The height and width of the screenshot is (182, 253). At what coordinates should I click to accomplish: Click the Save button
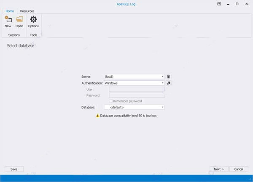14,169
